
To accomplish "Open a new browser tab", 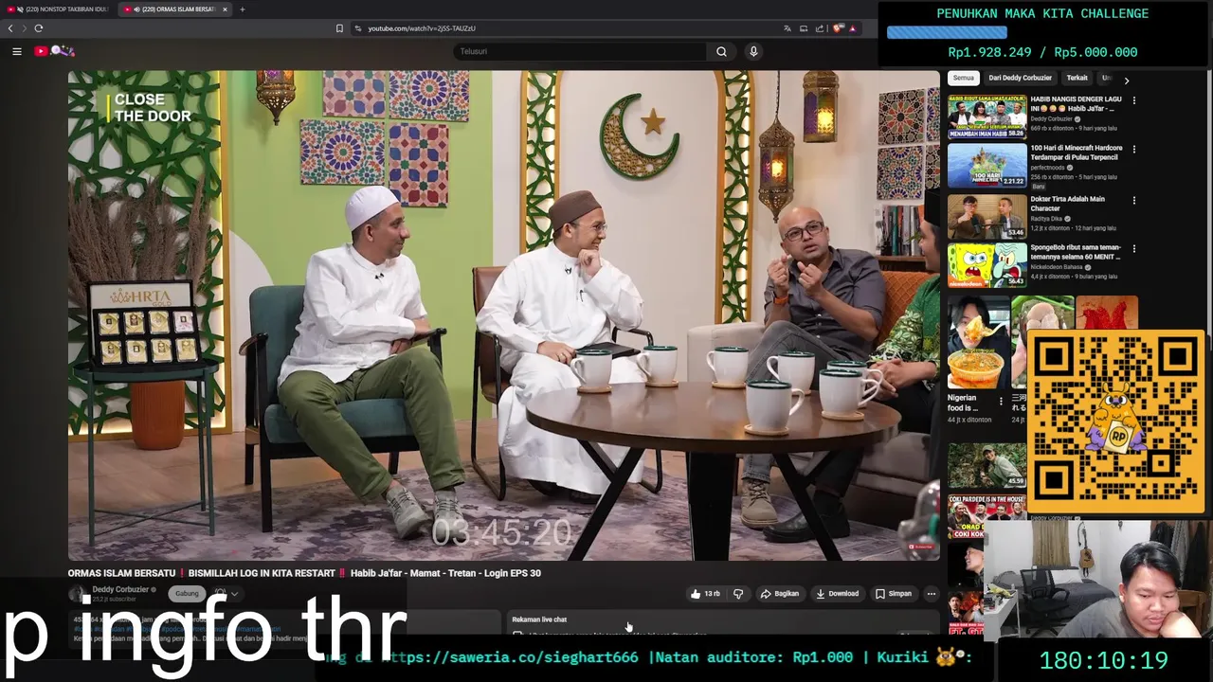I will point(242,9).
